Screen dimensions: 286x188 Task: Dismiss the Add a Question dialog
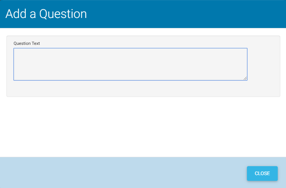point(262,173)
